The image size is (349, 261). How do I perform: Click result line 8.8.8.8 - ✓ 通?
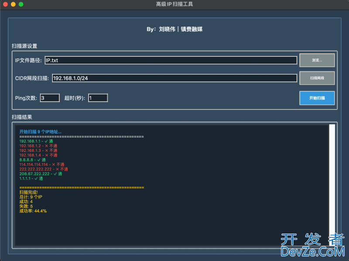click(32, 160)
